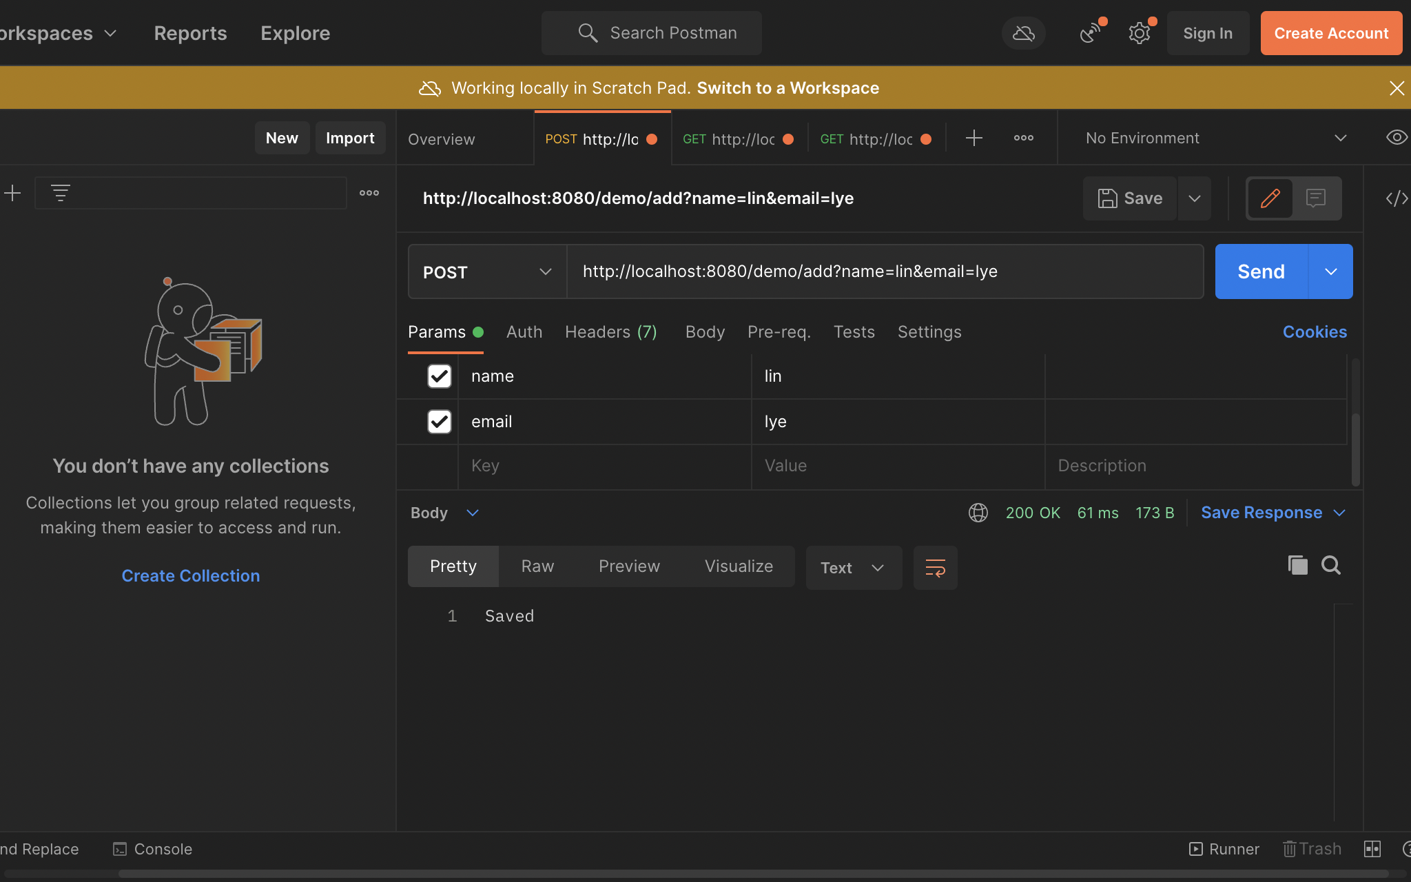Click the satellite capture requests icon
Viewport: 1411px width, 882px height.
(x=1091, y=32)
